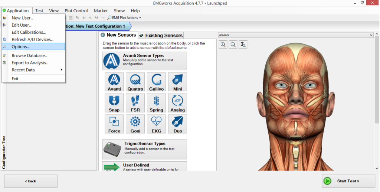Screen dimensions: 380x192
Task: Choose New User from Application menu
Action: point(33,18)
